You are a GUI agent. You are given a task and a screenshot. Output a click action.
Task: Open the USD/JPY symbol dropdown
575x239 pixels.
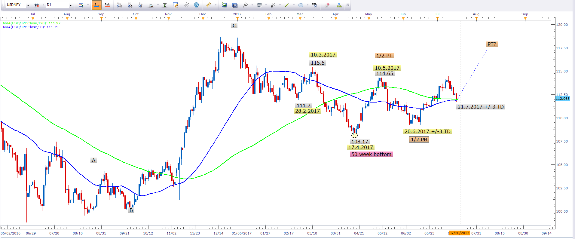[x=28, y=5]
